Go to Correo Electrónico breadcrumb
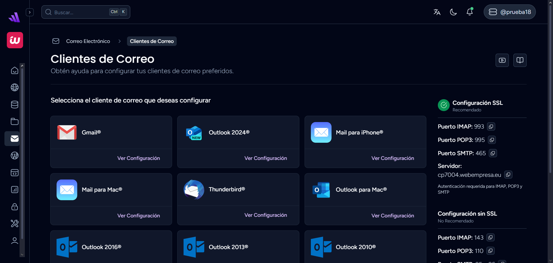 click(x=88, y=41)
